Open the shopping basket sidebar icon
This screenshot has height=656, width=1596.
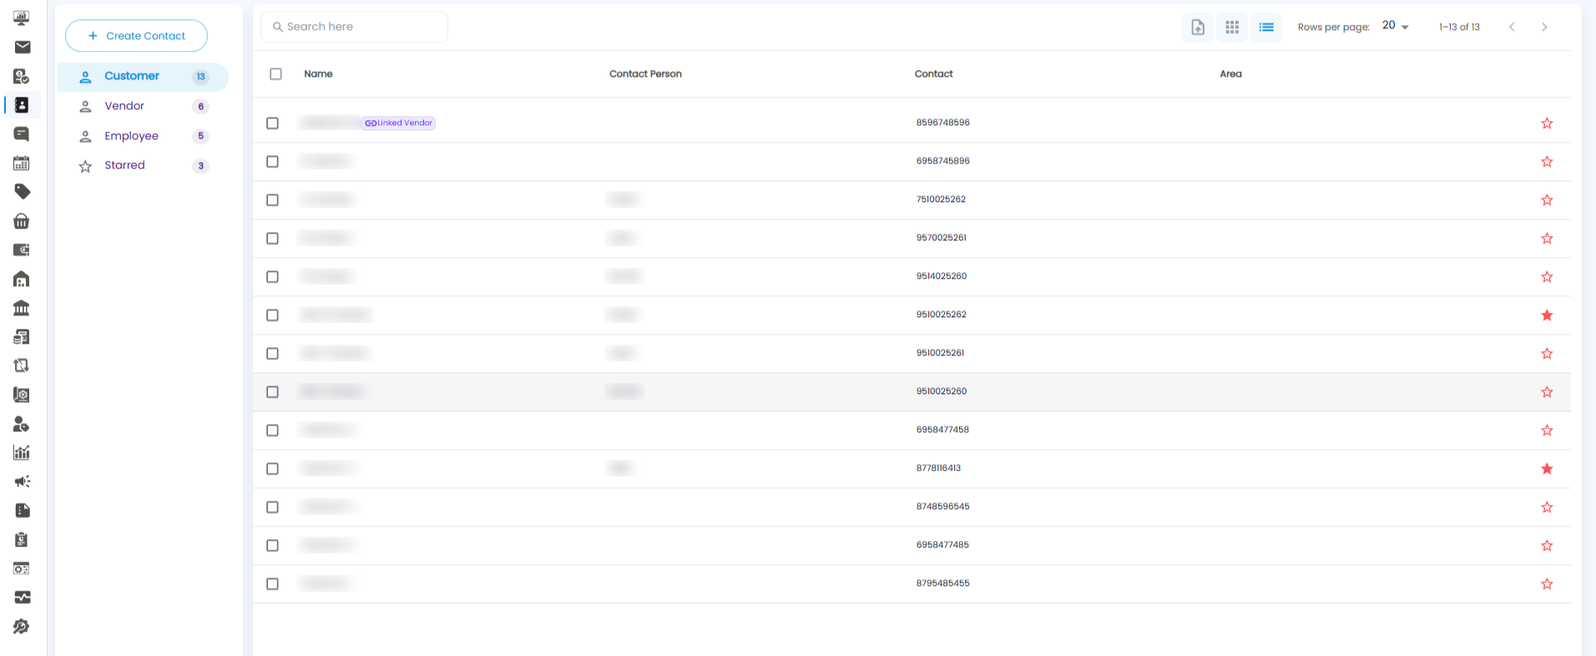tap(22, 221)
